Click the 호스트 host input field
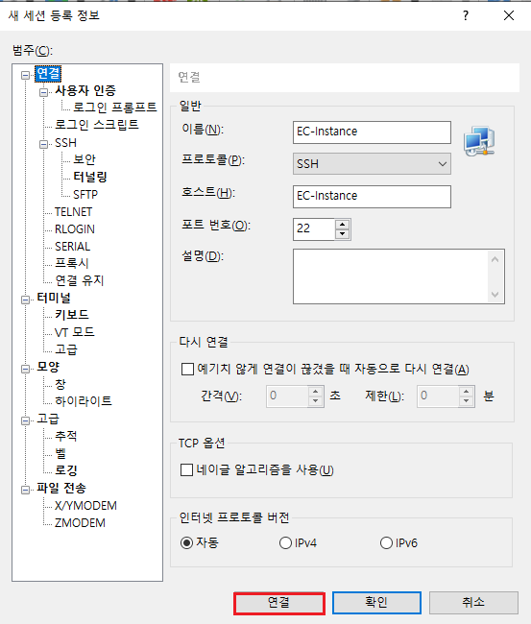 click(x=372, y=197)
